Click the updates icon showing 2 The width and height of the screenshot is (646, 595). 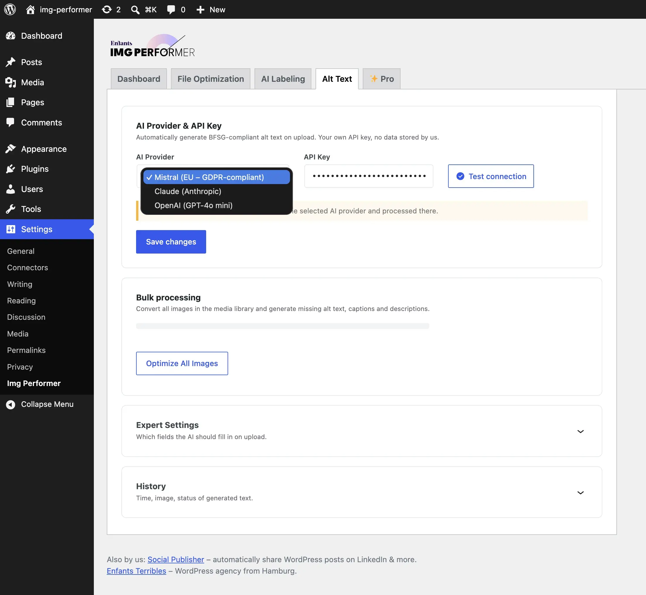pyautogui.click(x=107, y=9)
